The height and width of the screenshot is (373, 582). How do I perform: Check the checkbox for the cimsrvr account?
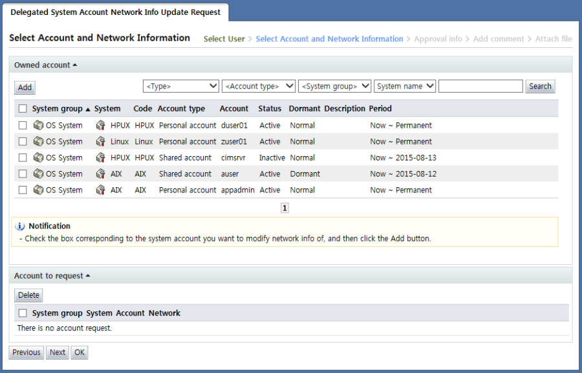pos(23,157)
